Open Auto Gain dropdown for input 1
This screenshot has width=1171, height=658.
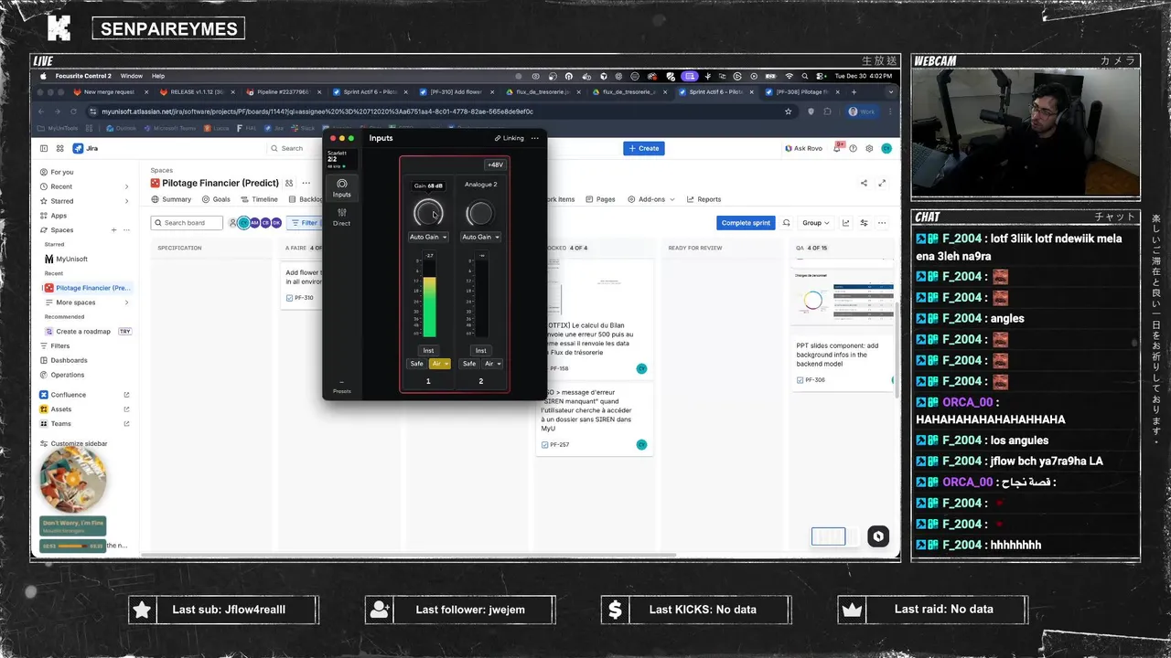[428, 237]
